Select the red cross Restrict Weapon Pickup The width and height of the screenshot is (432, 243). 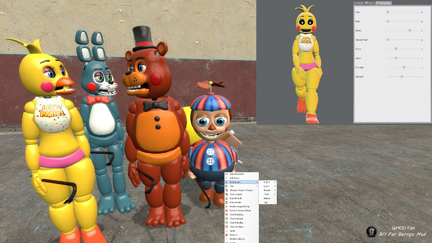(227, 211)
